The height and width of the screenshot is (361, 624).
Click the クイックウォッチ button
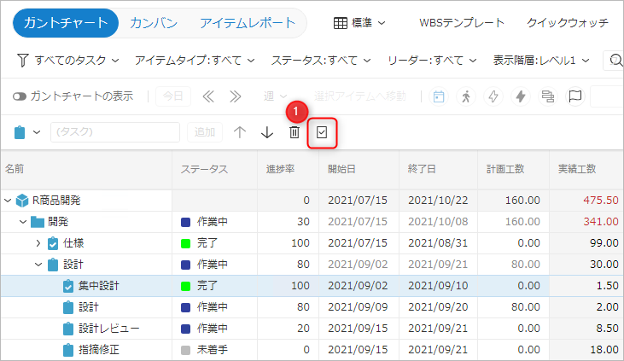pos(568,23)
